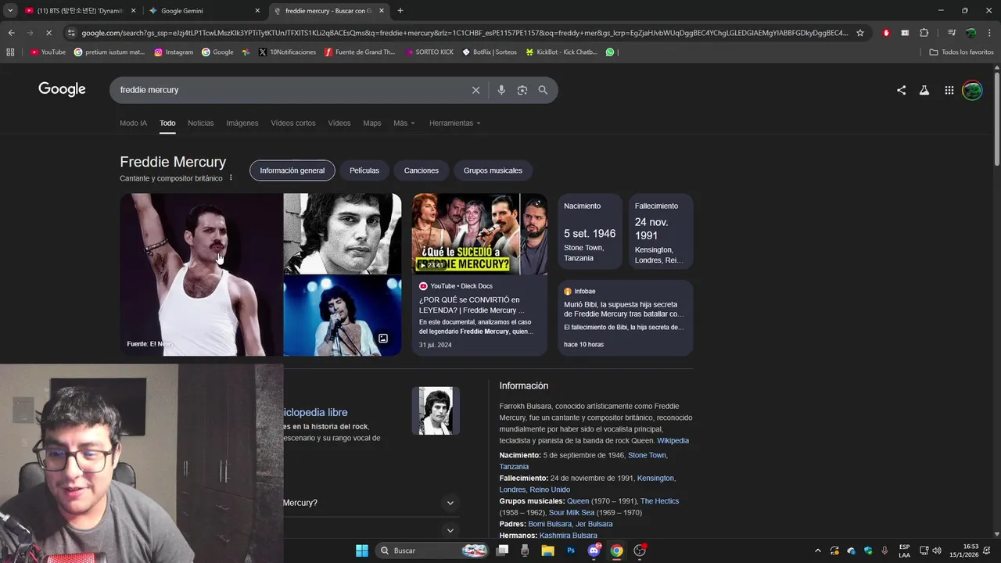Select the Canciones chip
The image size is (1001, 563).
click(x=422, y=170)
